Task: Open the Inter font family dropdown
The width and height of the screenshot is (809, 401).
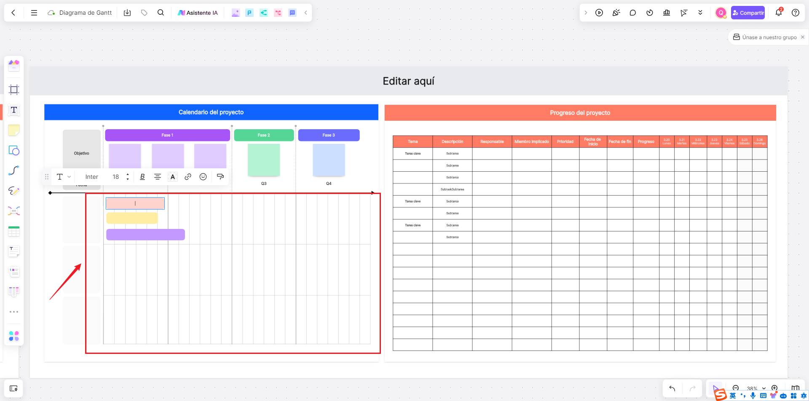Action: click(91, 177)
